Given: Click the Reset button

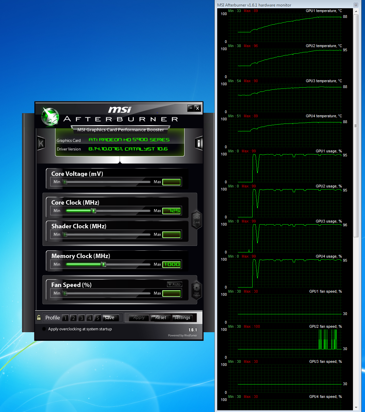Looking at the screenshot, I should click(161, 318).
